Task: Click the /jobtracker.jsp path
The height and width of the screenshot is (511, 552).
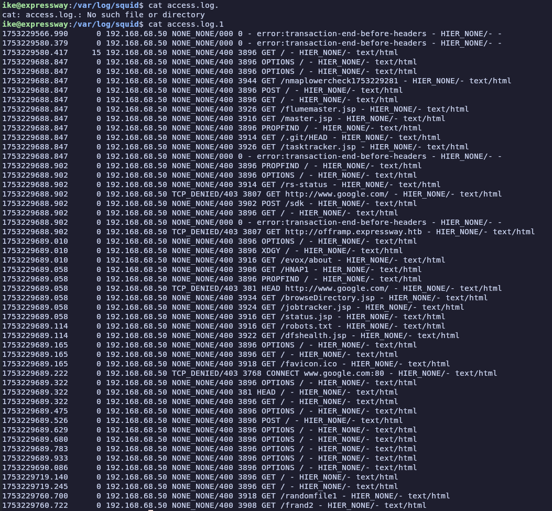Action: (316, 307)
